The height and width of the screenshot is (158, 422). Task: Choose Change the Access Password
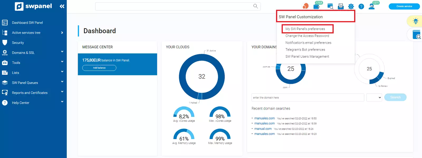(x=307, y=36)
